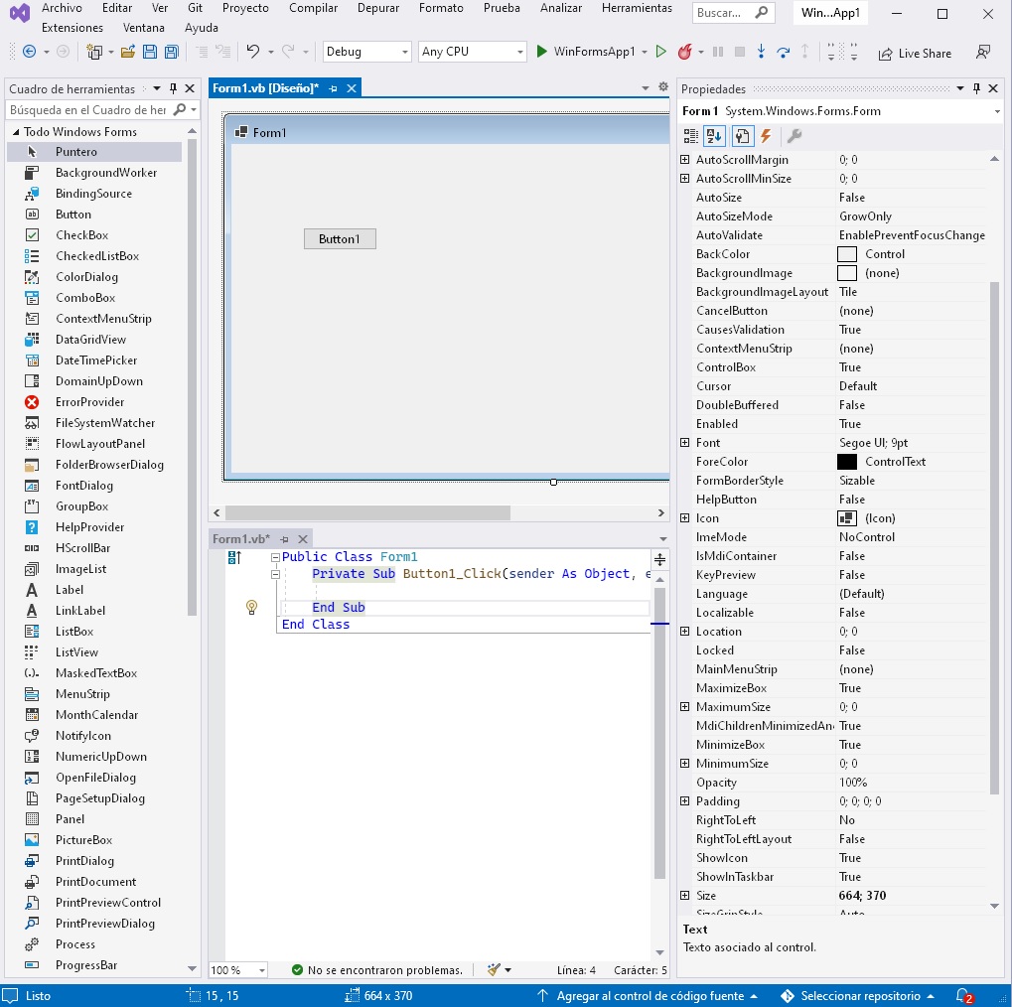Toggle Alphabetical sort in Propiedades toolbar
Screen dimensions: 1012x1007
coord(714,136)
